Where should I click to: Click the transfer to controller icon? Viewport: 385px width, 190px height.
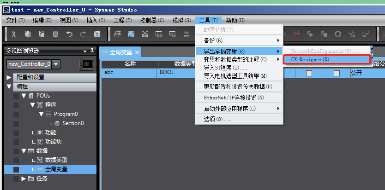coord(352,34)
